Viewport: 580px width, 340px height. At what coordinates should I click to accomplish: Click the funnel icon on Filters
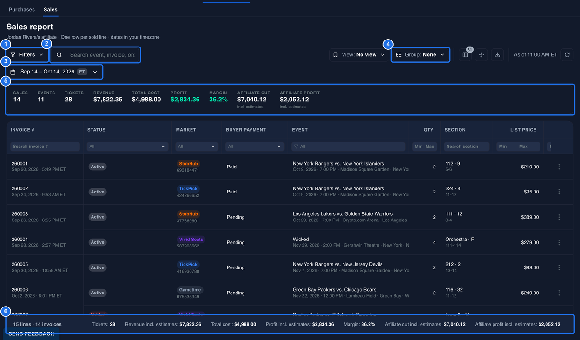[13, 55]
